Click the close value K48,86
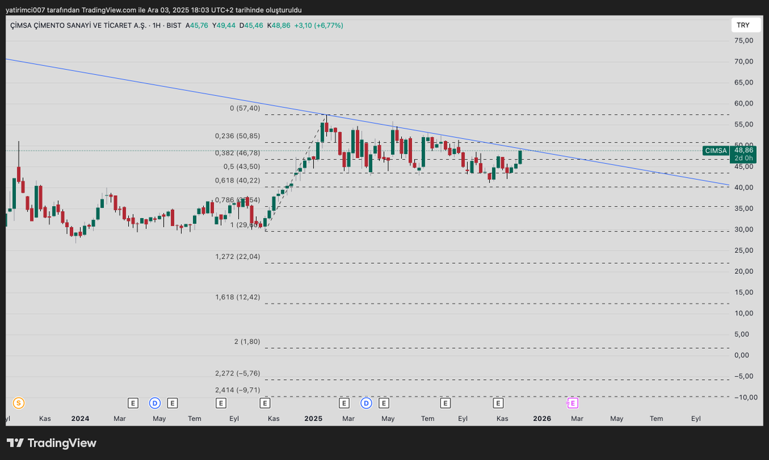The height and width of the screenshot is (460, 769). coord(278,26)
